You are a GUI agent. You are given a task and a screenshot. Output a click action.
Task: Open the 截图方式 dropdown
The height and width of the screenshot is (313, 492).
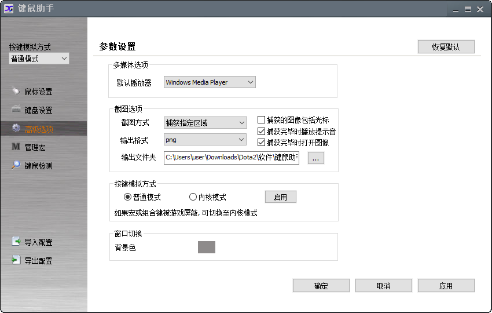(x=205, y=122)
